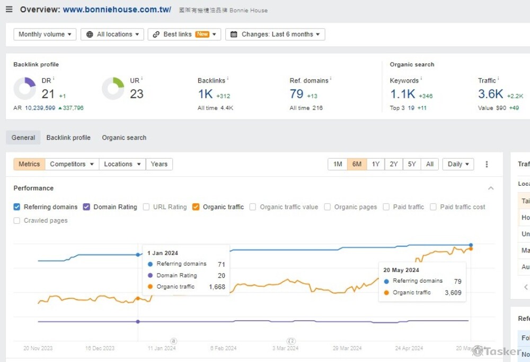The height and width of the screenshot is (362, 530).
Task: Open the hamburger menu icon
Action: click(x=9, y=10)
